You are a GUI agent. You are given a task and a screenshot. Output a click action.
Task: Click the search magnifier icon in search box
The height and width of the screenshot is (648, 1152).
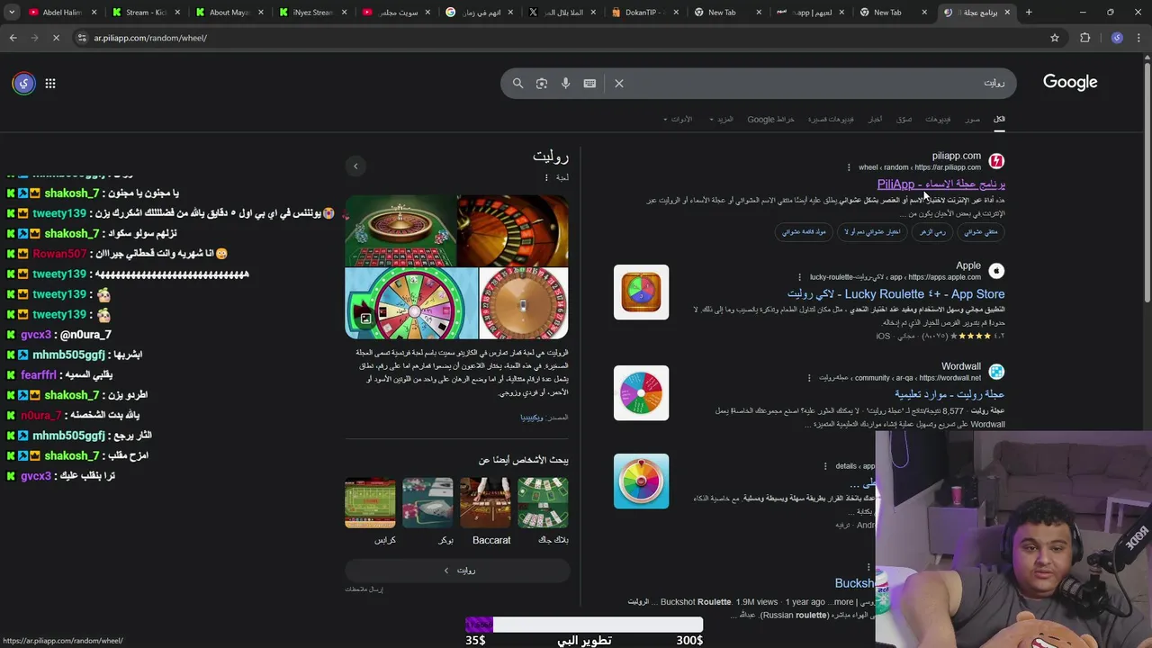tap(517, 83)
